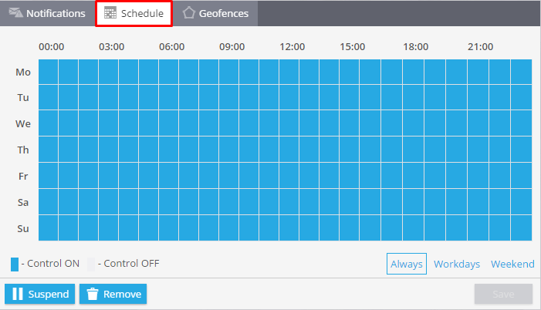Screen dimensions: 541x310
Task: Apply the Weekend schedule preset
Action: pos(512,264)
